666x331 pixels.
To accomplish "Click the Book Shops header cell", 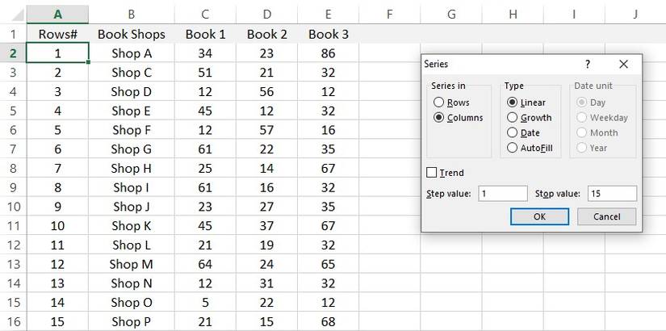I will click(131, 34).
